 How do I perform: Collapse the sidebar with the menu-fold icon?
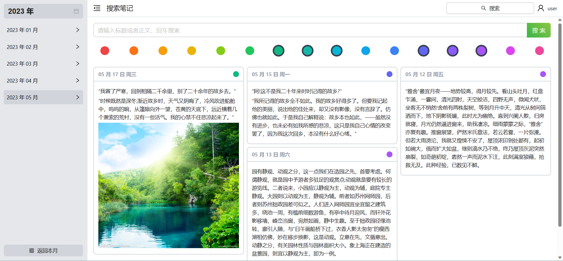coord(97,8)
